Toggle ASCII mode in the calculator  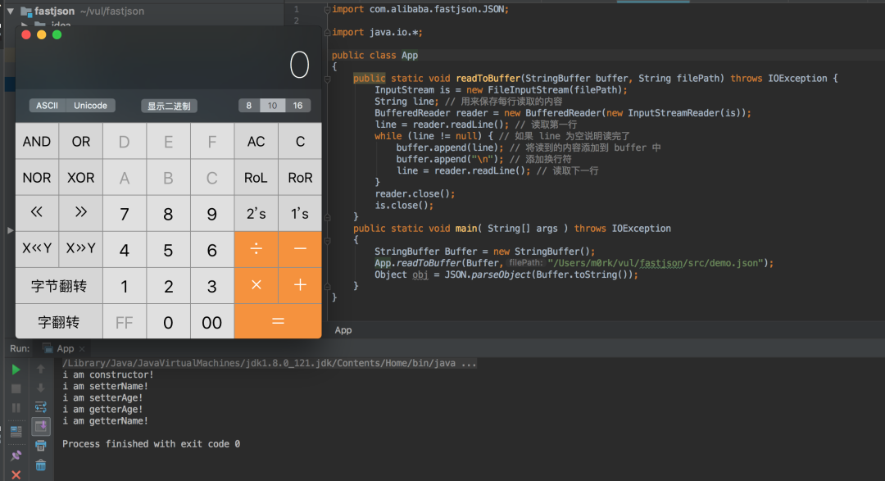48,106
